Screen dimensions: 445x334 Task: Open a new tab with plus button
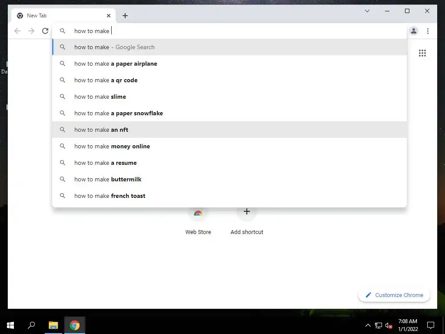coord(125,16)
